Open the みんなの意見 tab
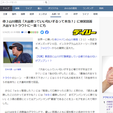 pyautogui.click(x=71, y=8)
